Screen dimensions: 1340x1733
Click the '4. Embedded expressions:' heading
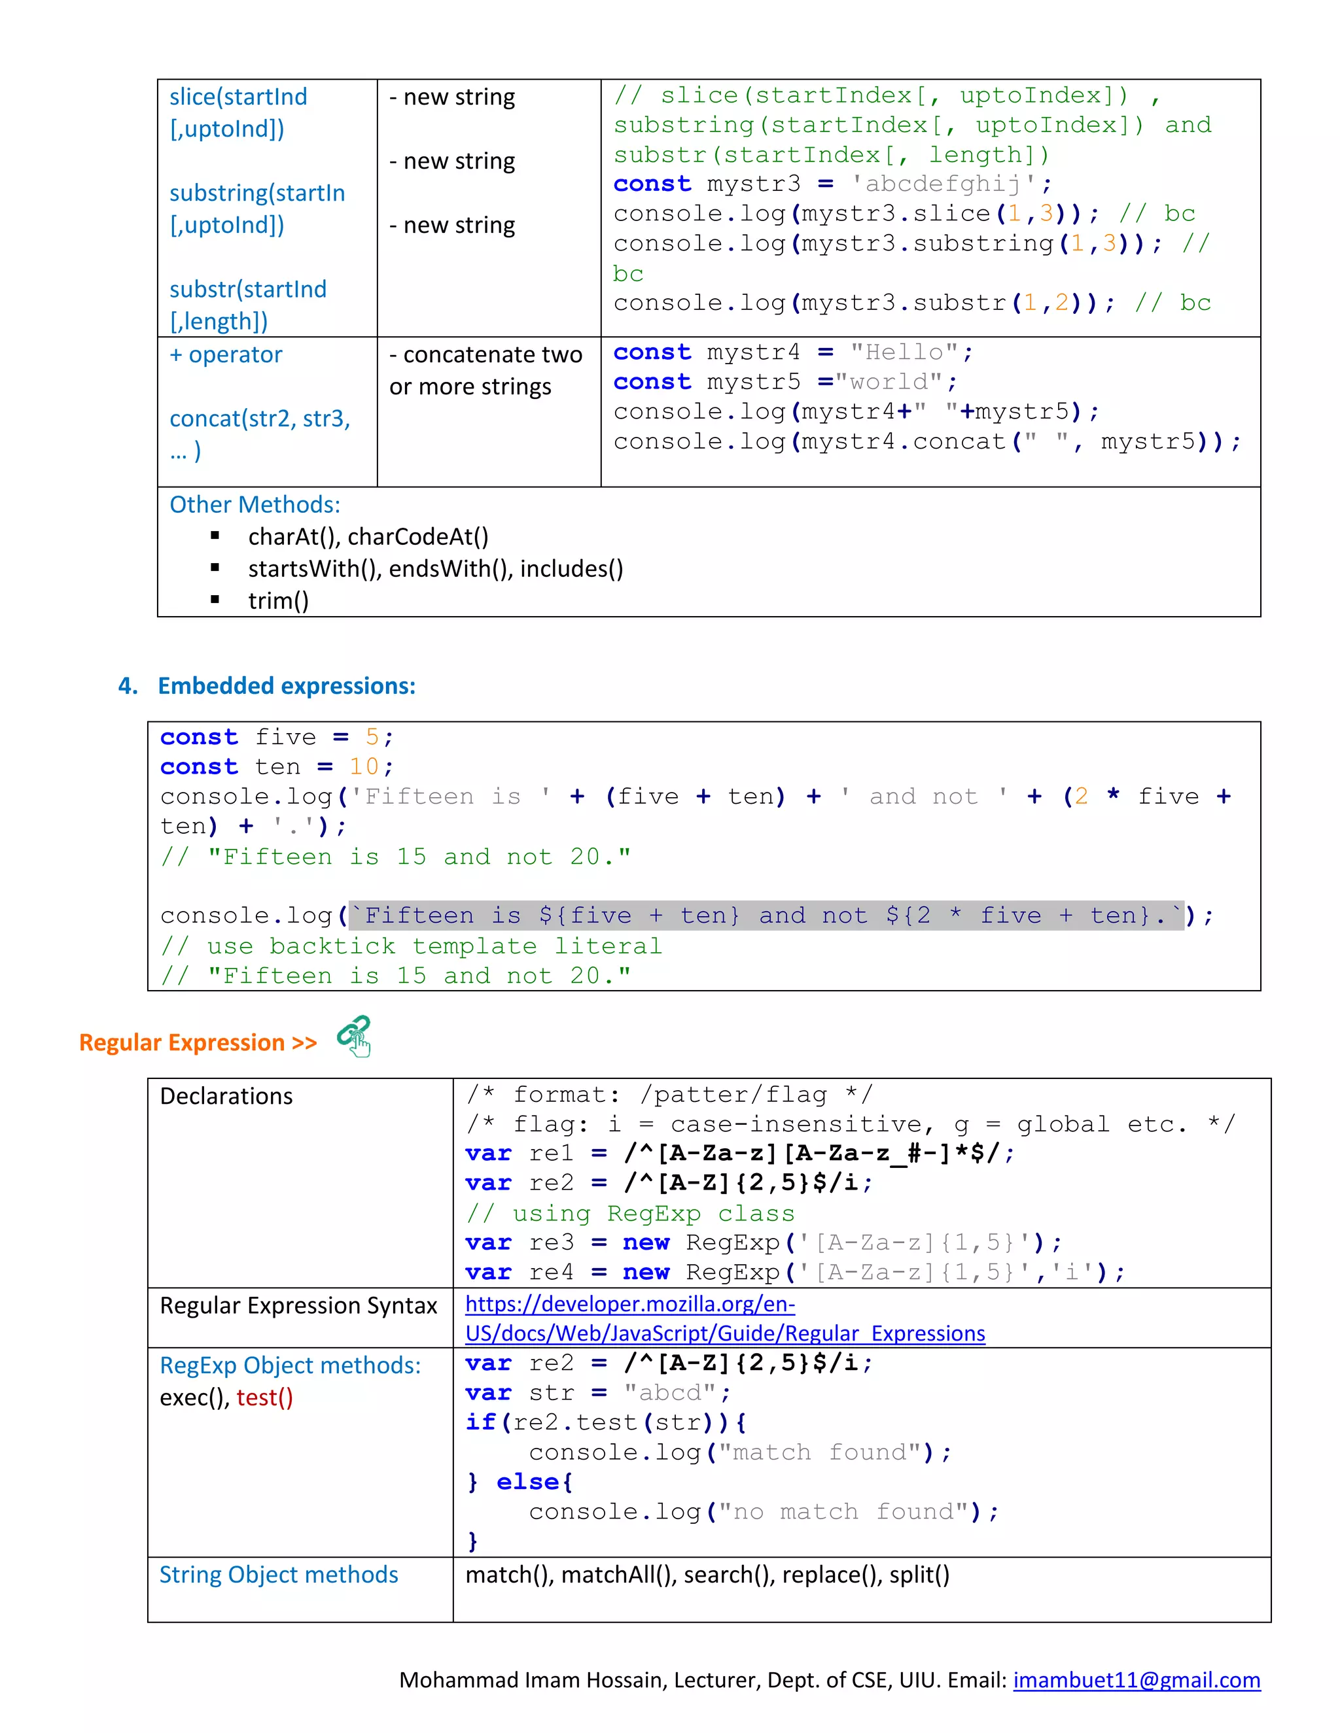pos(267,685)
